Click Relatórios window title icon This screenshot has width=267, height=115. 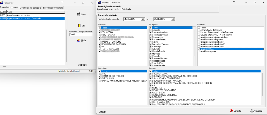coord(1,3)
